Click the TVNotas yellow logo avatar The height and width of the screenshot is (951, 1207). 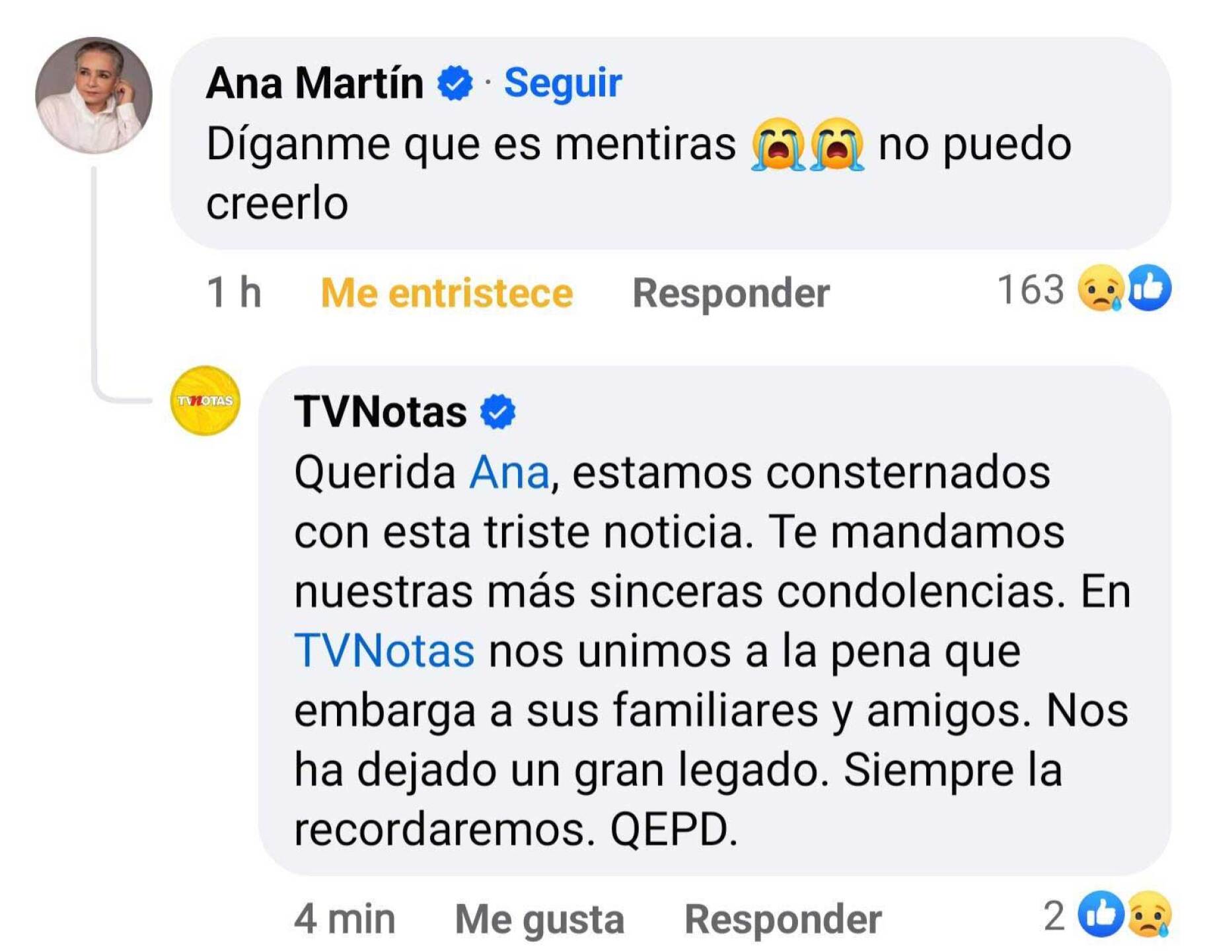point(205,400)
